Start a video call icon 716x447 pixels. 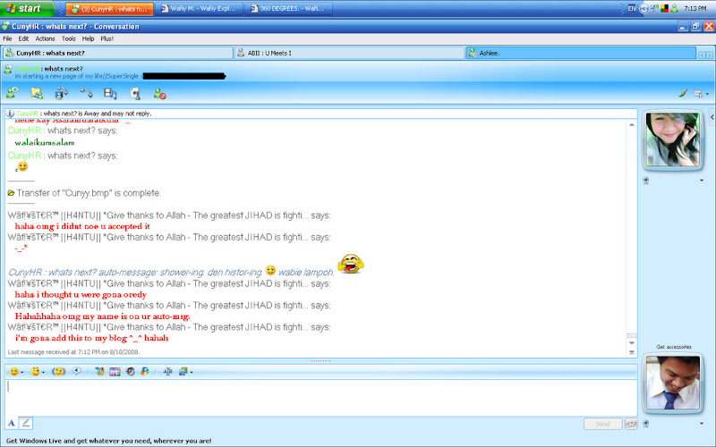pyautogui.click(x=61, y=94)
